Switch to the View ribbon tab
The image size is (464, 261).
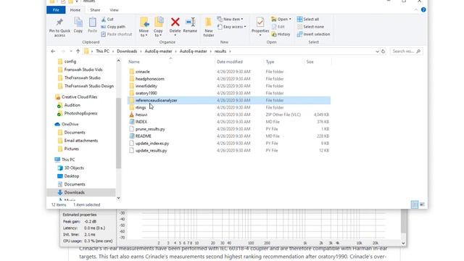[x=115, y=10]
